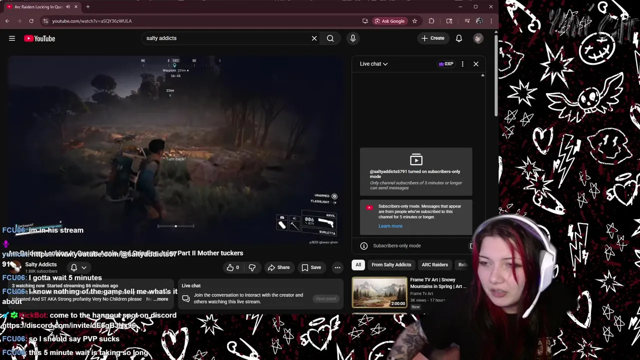Clear the search text with the X

[314, 38]
